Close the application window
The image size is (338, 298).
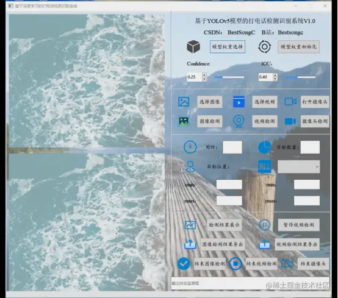[x=325, y=6]
